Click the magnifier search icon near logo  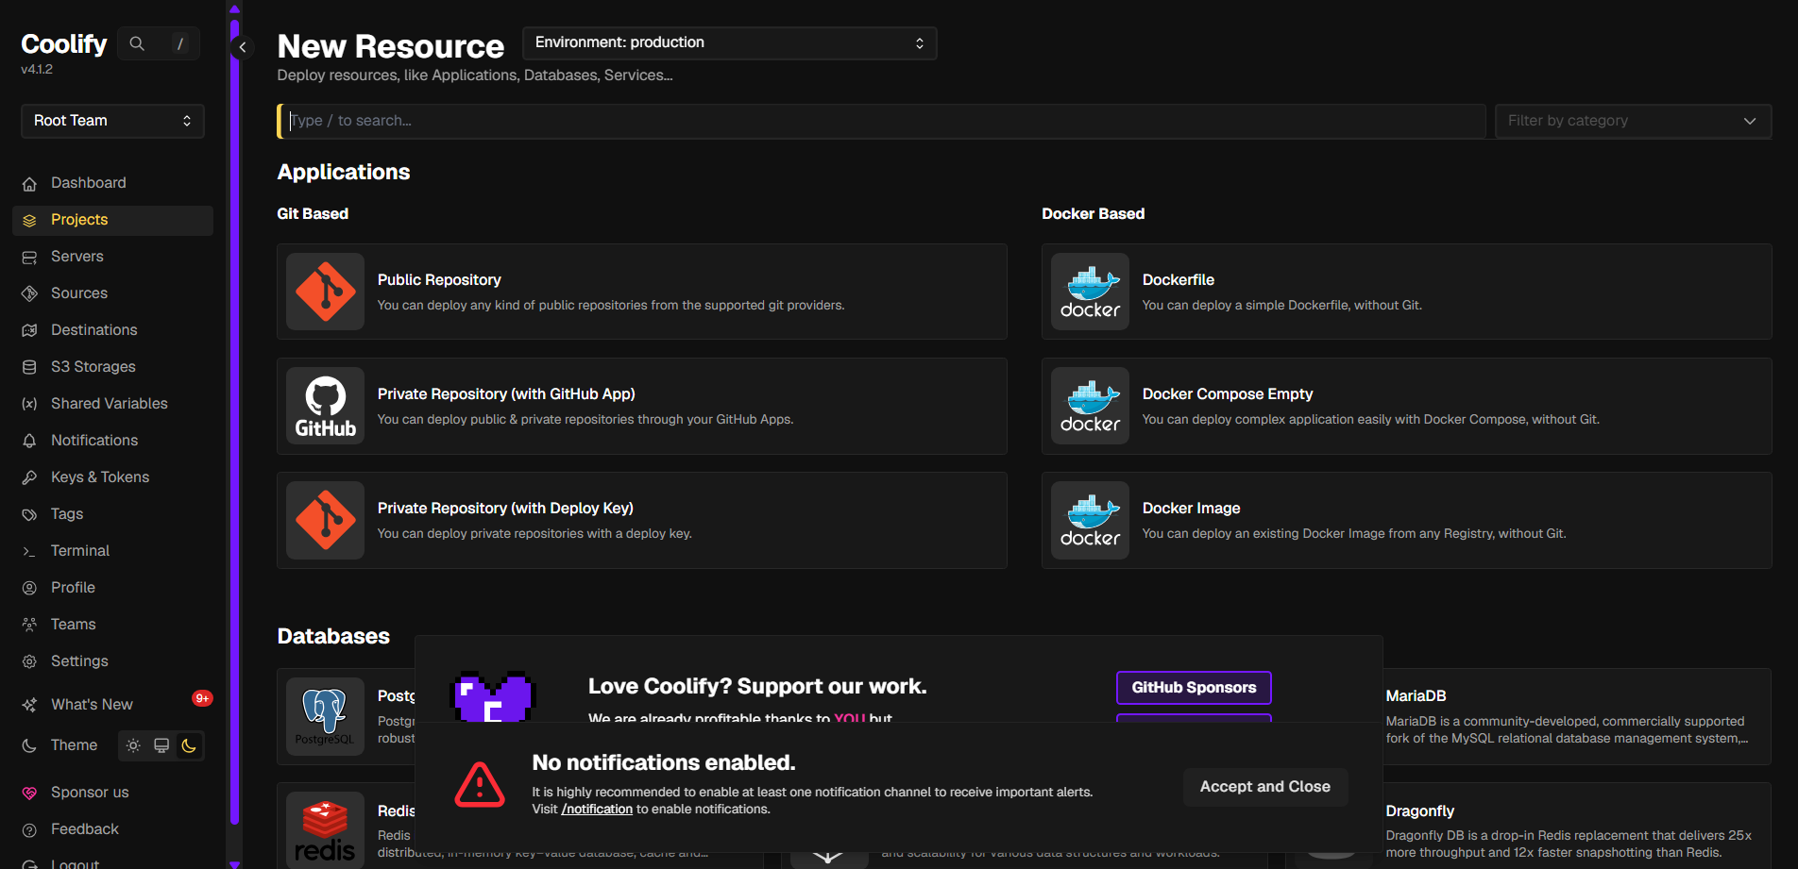tap(137, 43)
